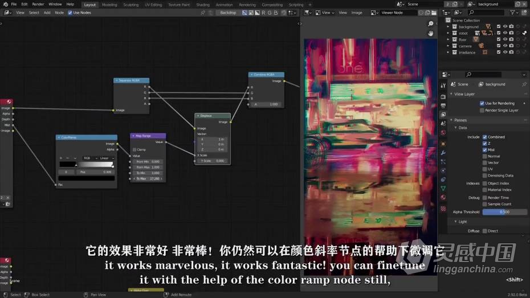The image size is (530, 298).
Task: Open the Texture properties tab
Action: tap(443, 209)
